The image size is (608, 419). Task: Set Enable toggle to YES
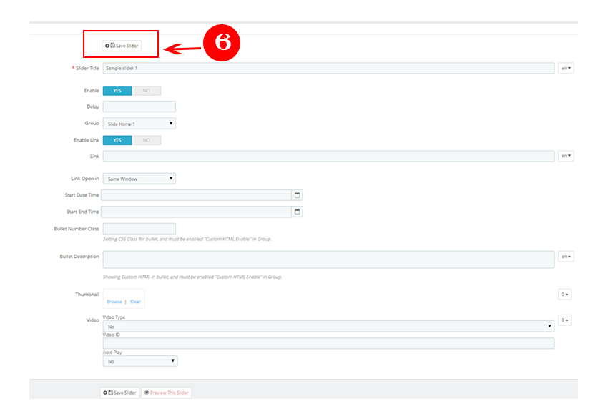point(117,91)
